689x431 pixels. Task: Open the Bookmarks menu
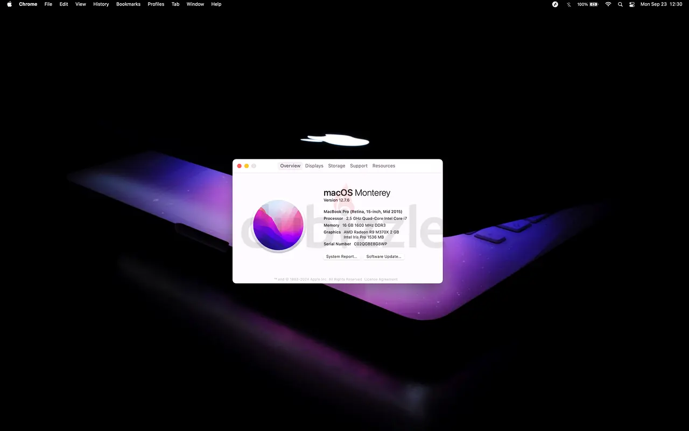coord(128,4)
